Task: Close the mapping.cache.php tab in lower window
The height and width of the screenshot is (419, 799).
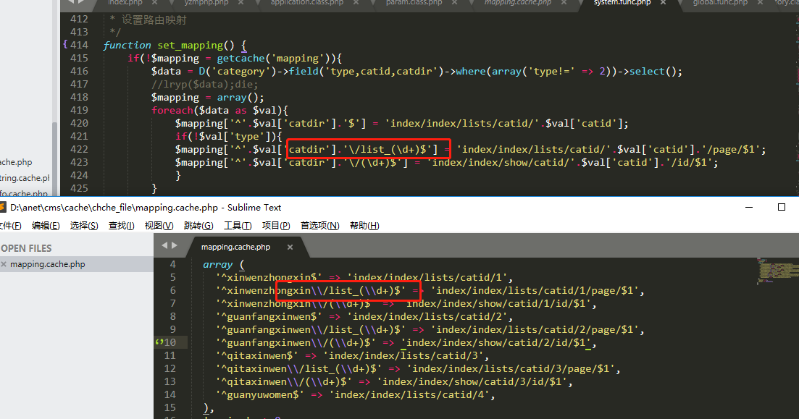Action: pos(290,247)
